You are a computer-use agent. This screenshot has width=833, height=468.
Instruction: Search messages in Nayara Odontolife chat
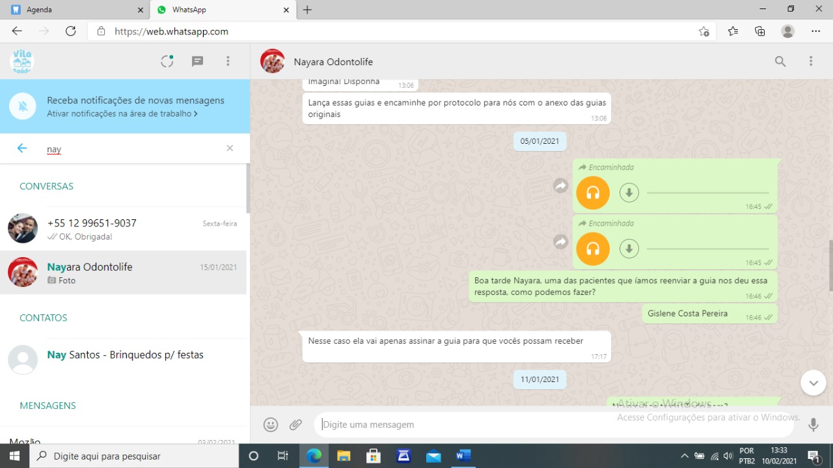tap(780, 61)
